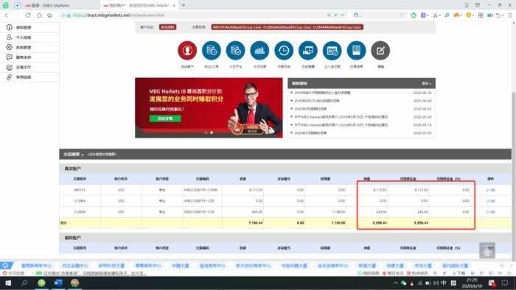Open the bar chart circle icon
Image resolution: width=516 pixels, height=290 pixels.
coord(259,51)
